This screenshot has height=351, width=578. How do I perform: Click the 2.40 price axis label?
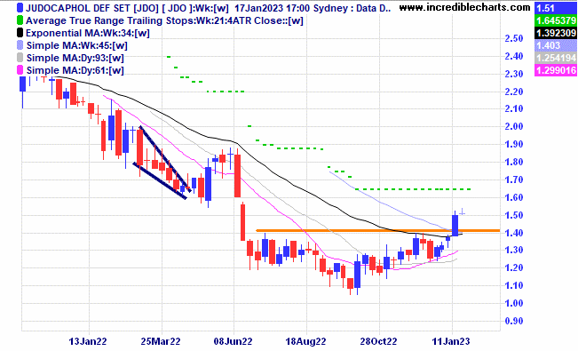[x=513, y=56]
